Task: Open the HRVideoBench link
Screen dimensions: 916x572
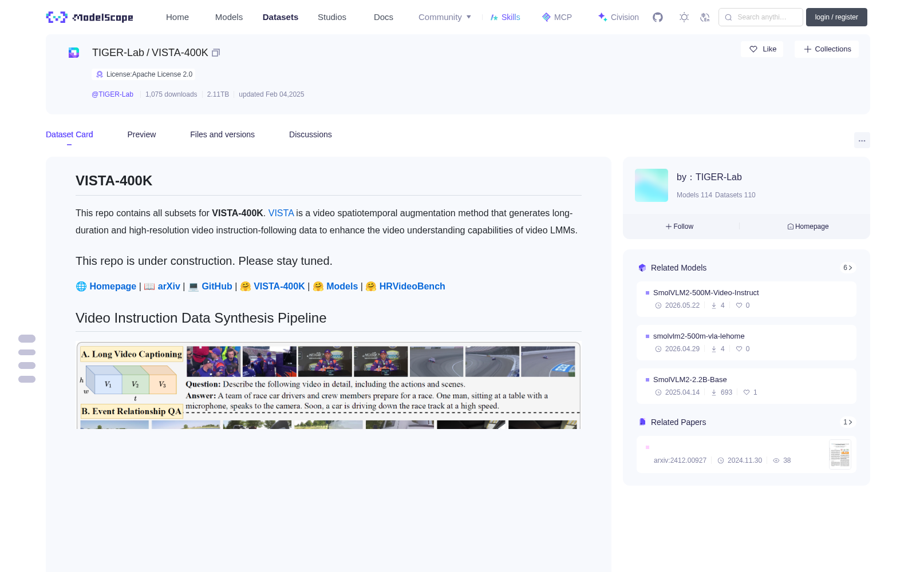Action: click(x=412, y=287)
